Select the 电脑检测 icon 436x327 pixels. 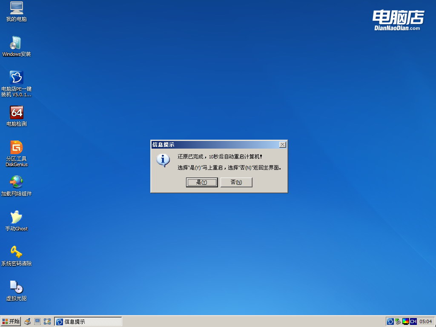[16, 112]
